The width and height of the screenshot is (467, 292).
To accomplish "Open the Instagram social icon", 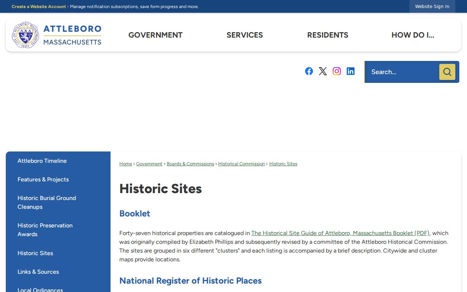I will 337,71.
